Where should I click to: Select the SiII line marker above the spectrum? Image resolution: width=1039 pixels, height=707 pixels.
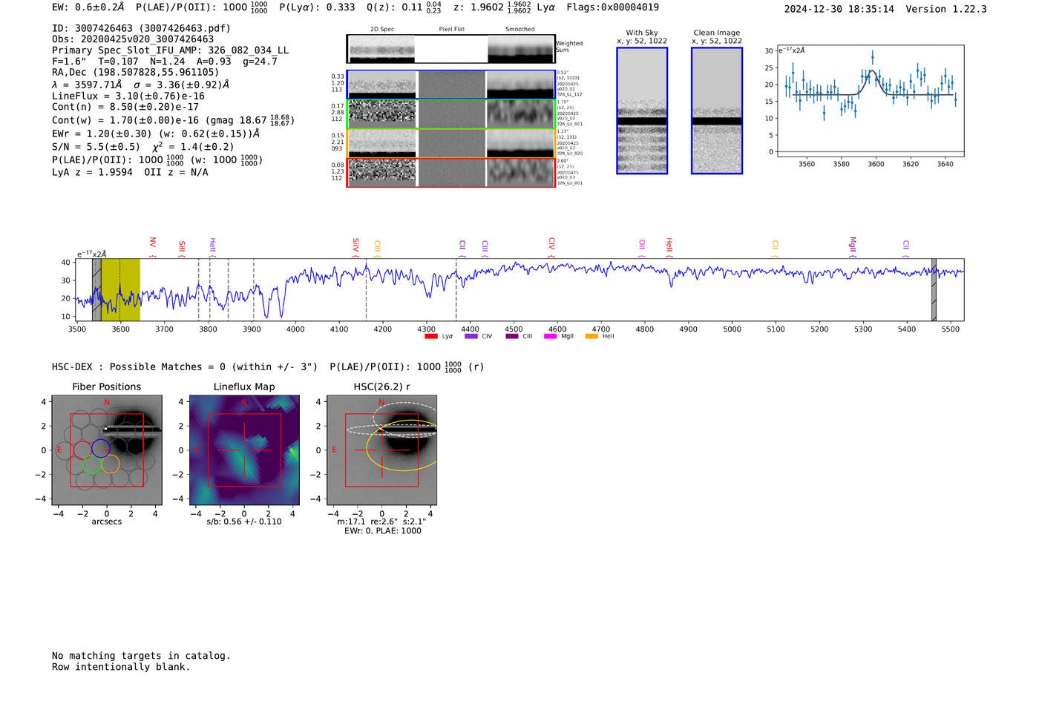tap(181, 248)
